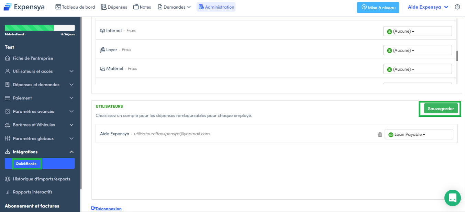This screenshot has width=465, height=212.
Task: Click the UTILISATEURS heading
Action: tap(109, 107)
